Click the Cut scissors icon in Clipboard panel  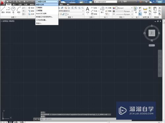click(160, 8)
